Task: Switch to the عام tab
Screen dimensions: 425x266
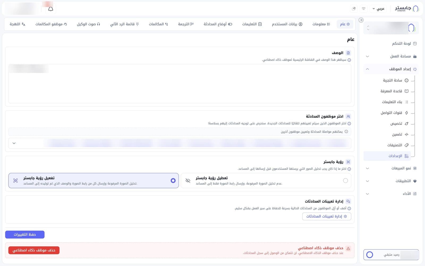Action: click(x=345, y=24)
